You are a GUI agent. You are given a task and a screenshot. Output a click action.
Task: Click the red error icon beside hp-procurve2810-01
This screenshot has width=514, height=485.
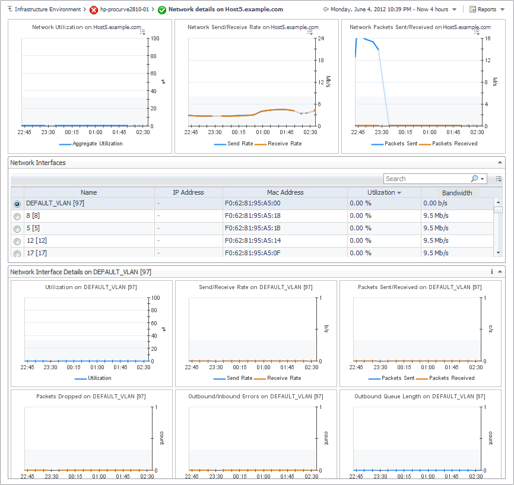click(93, 10)
